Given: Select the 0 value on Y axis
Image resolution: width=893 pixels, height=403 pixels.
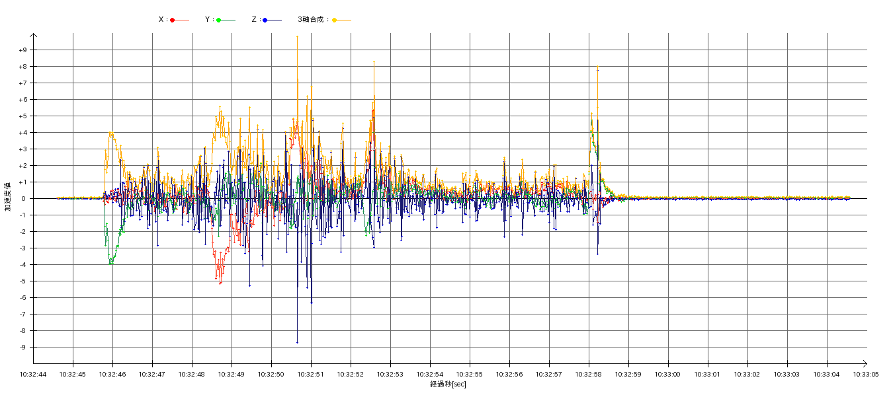Looking at the screenshot, I should point(22,199).
